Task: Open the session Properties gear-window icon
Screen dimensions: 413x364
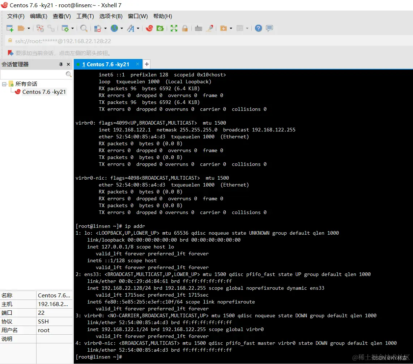Action: click(x=65, y=28)
